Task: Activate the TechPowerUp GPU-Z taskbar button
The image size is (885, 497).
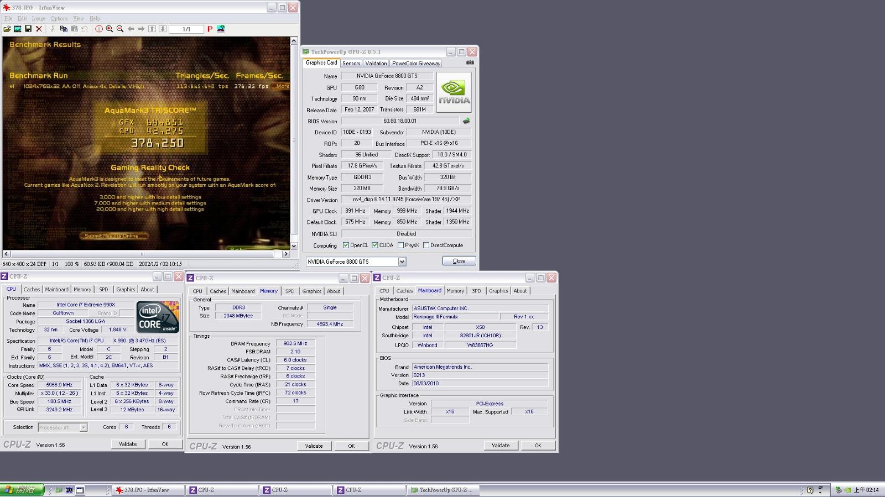Action: point(444,490)
